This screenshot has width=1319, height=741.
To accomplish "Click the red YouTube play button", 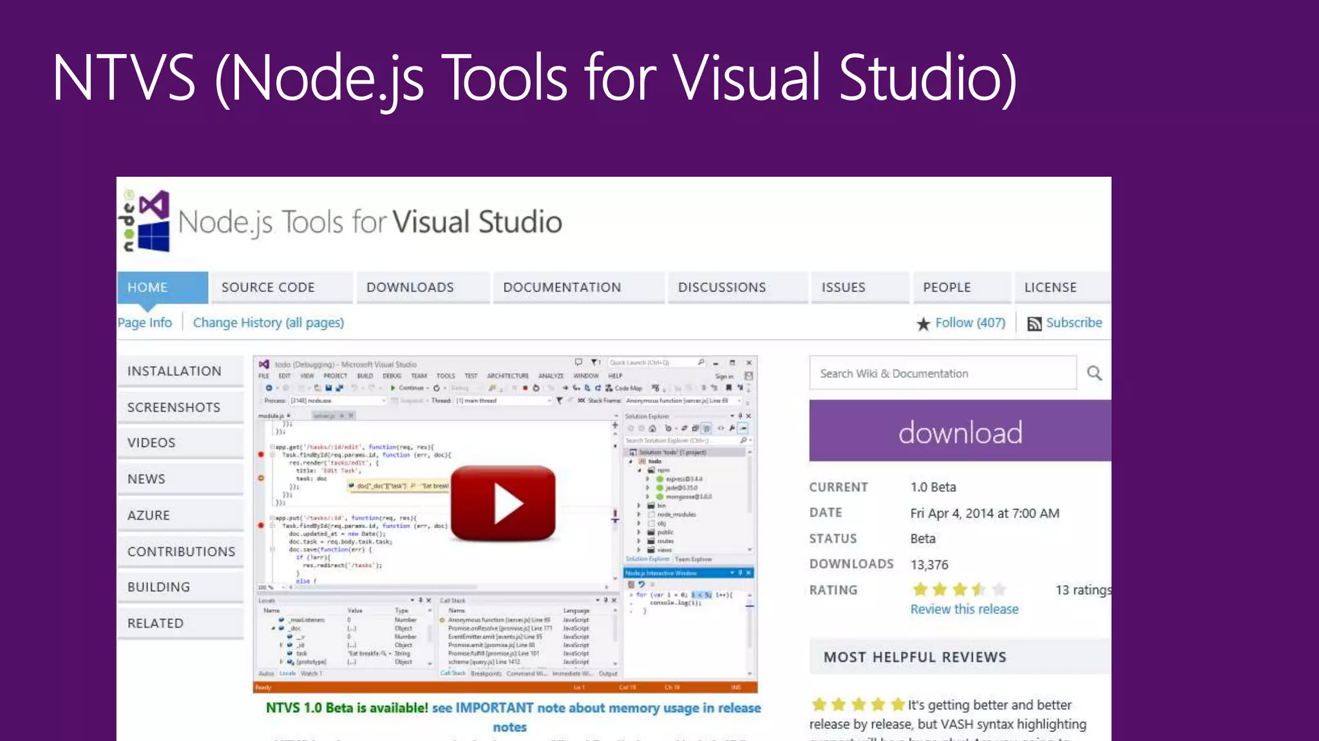I will (503, 504).
